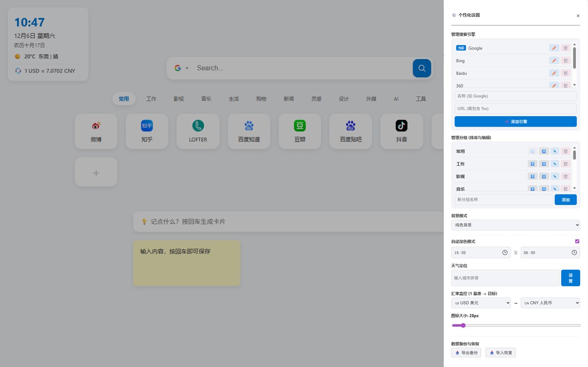Rename the 工作 group
The width and height of the screenshot is (588, 367).
(555, 164)
